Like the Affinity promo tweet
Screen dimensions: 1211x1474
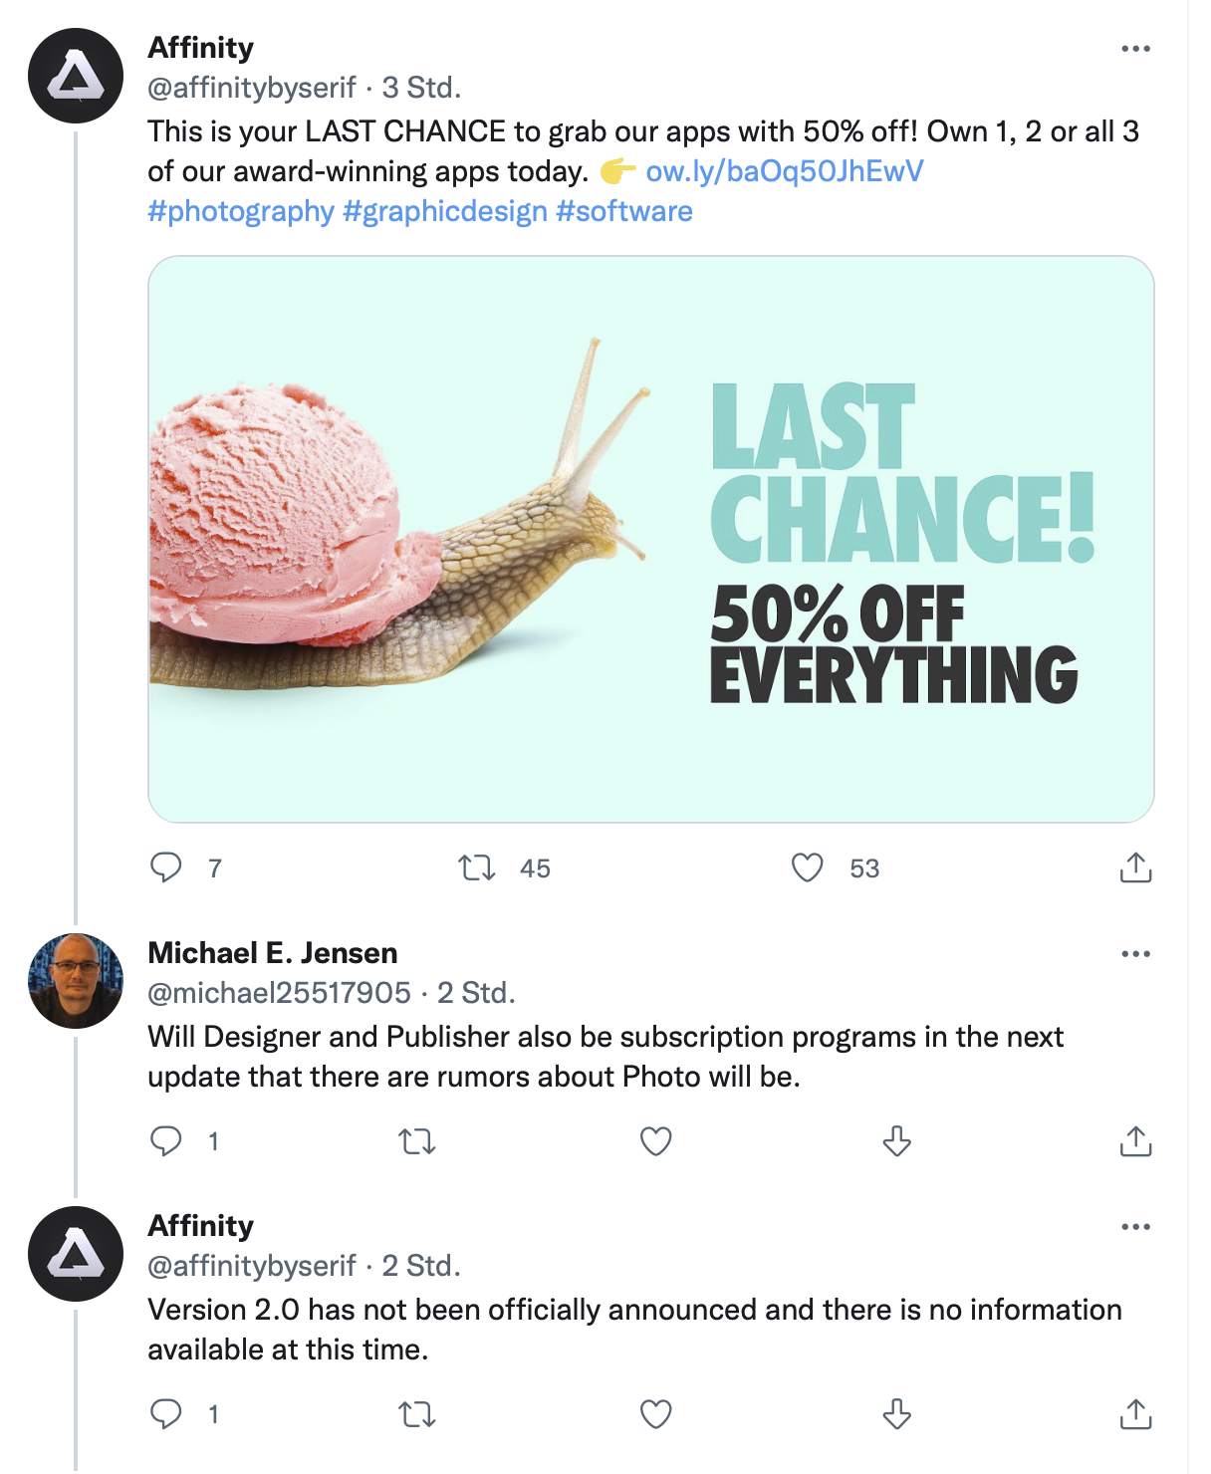pos(807,867)
